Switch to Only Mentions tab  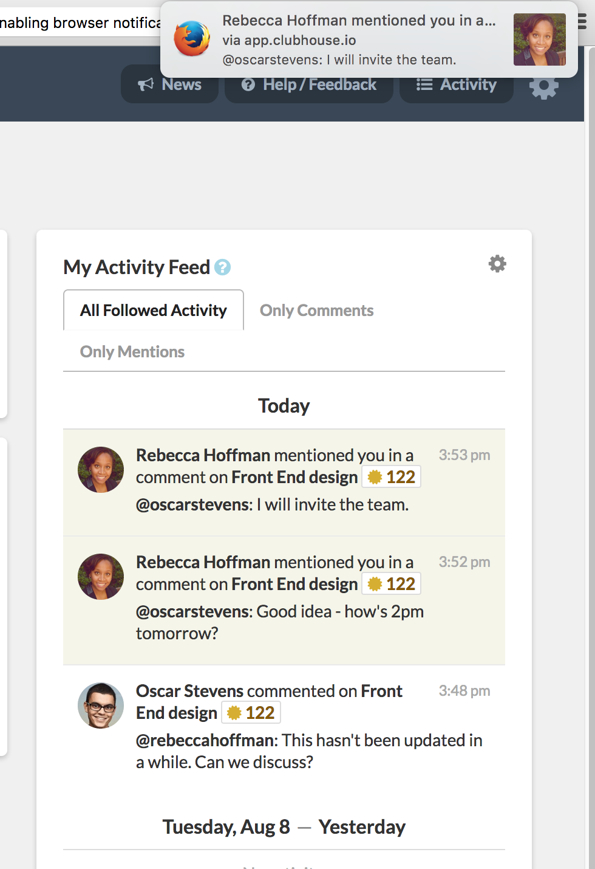coord(132,352)
